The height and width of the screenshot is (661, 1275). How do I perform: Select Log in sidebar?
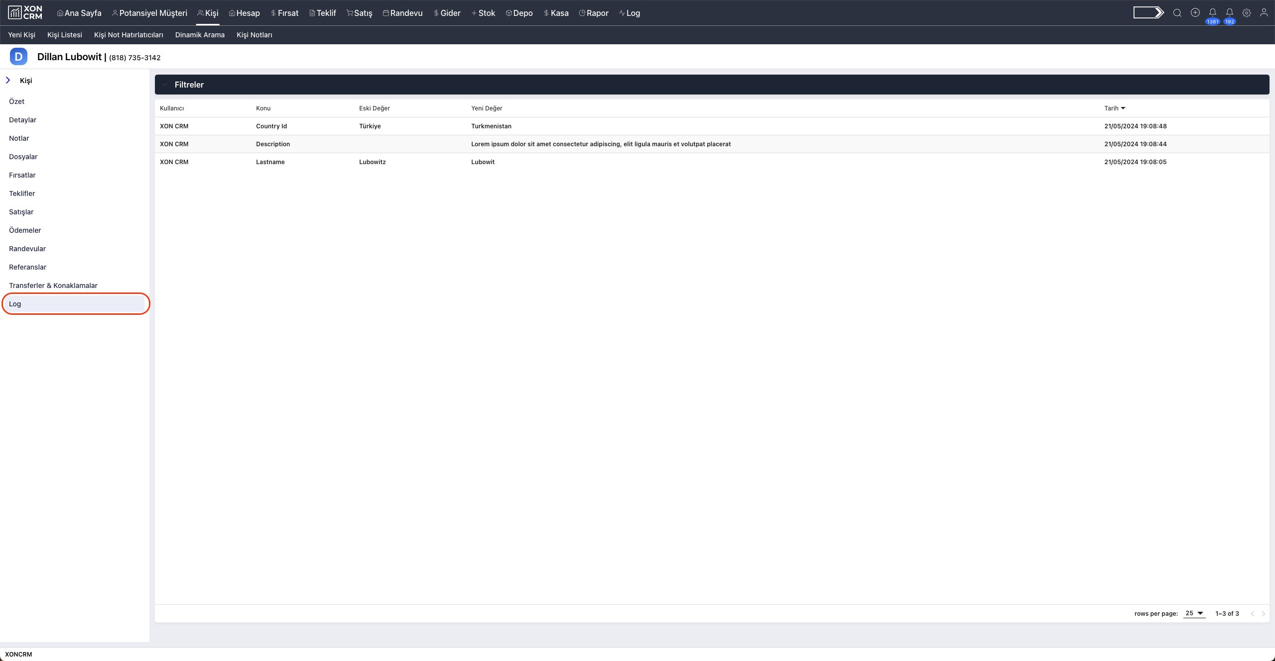pos(75,304)
